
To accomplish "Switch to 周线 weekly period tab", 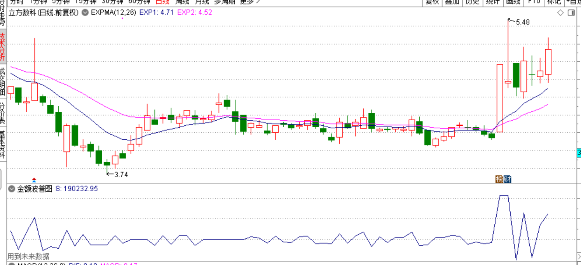I will 182,2.
